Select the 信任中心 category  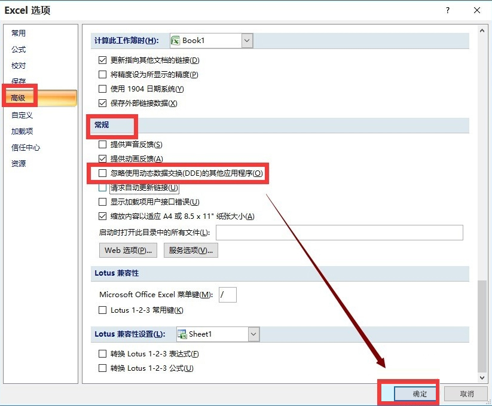(x=25, y=148)
